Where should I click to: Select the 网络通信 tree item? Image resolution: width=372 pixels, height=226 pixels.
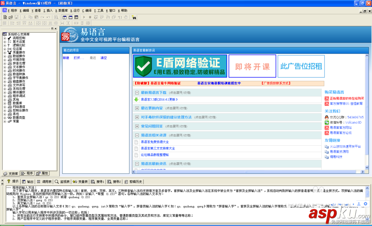point(19,107)
